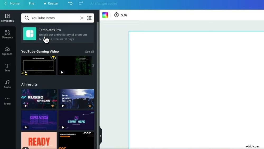
Task: Open the Audio sidebar tab
Action: pyautogui.click(x=7, y=84)
